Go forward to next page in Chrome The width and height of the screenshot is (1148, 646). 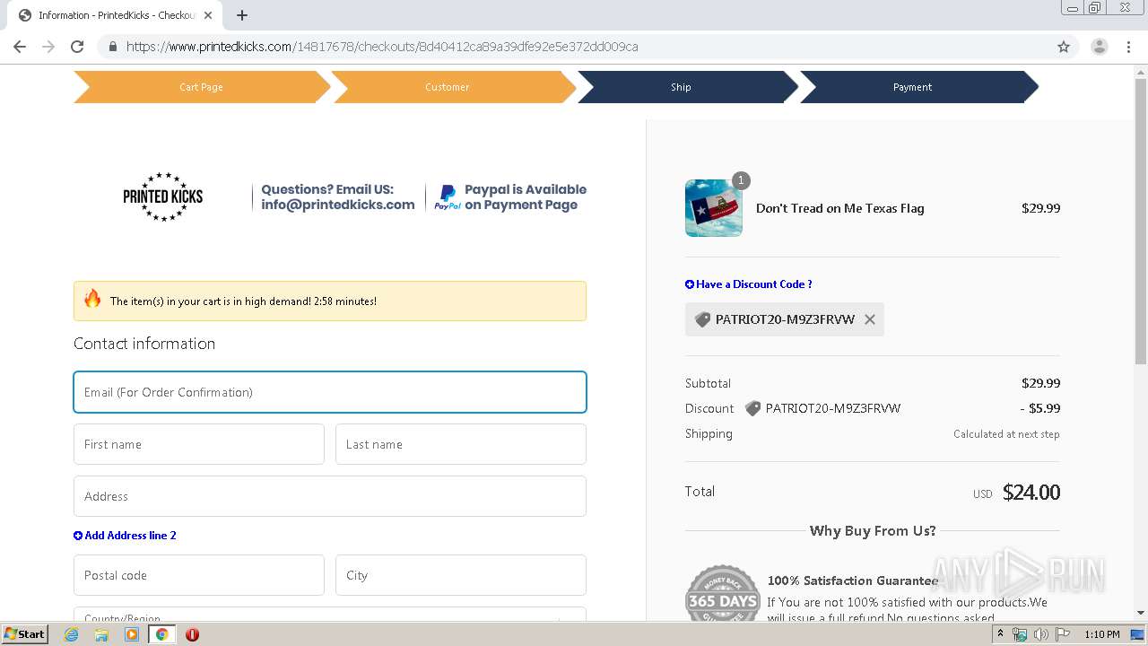click(x=48, y=47)
